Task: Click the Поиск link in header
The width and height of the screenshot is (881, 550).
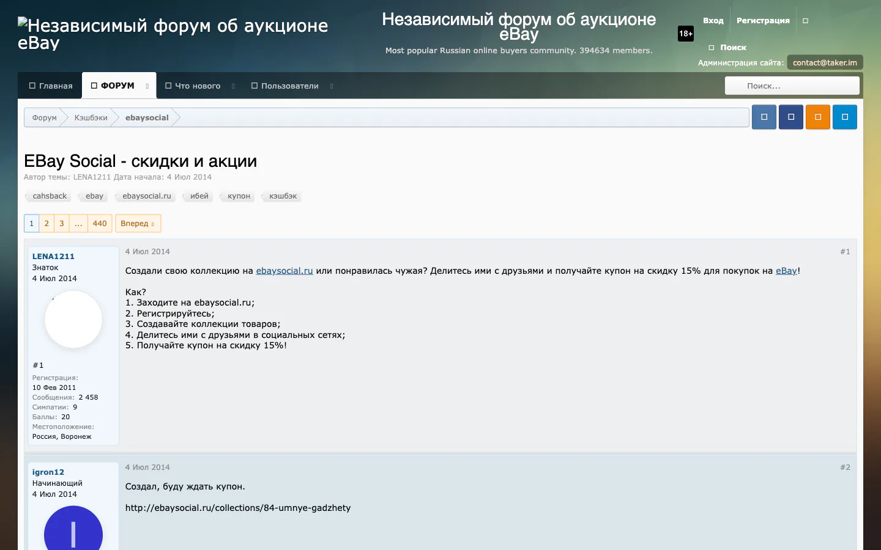Action: point(727,48)
